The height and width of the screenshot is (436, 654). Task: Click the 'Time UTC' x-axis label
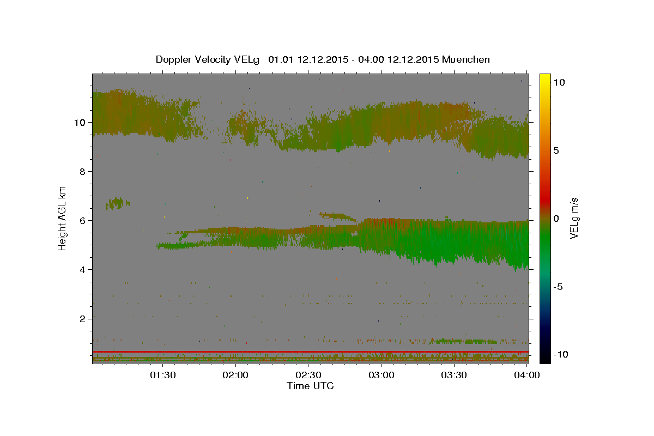[x=310, y=386]
